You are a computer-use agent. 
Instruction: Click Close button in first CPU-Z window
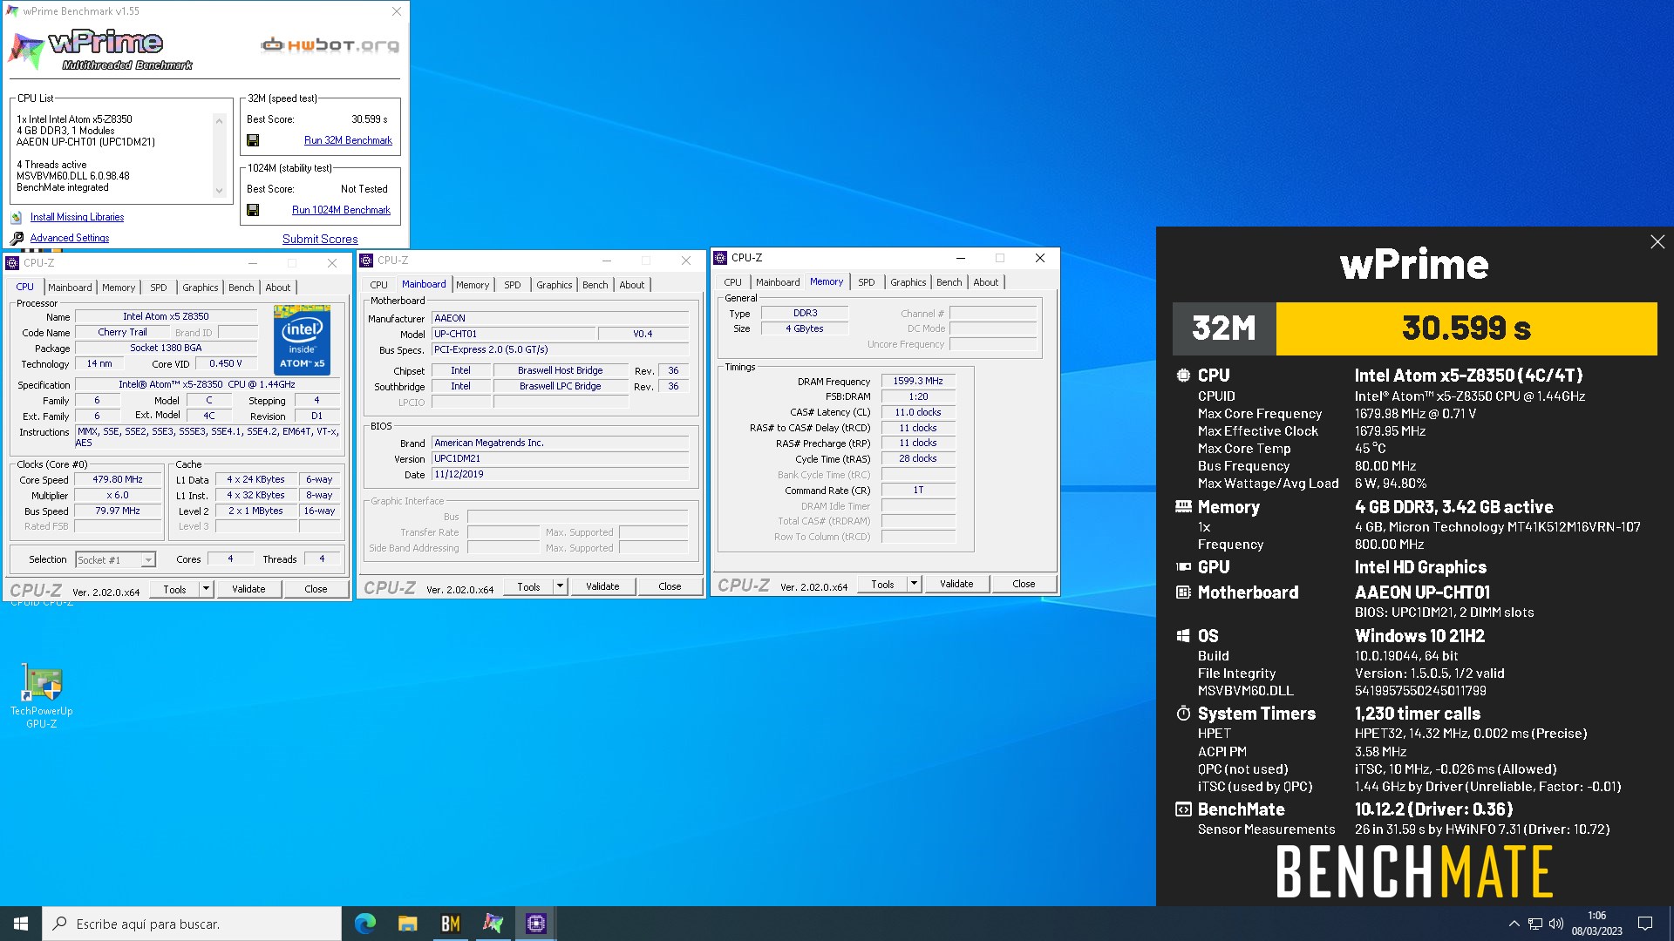click(x=316, y=589)
